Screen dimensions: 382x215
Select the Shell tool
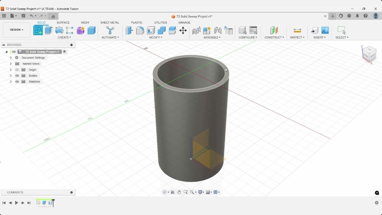(x=151, y=30)
